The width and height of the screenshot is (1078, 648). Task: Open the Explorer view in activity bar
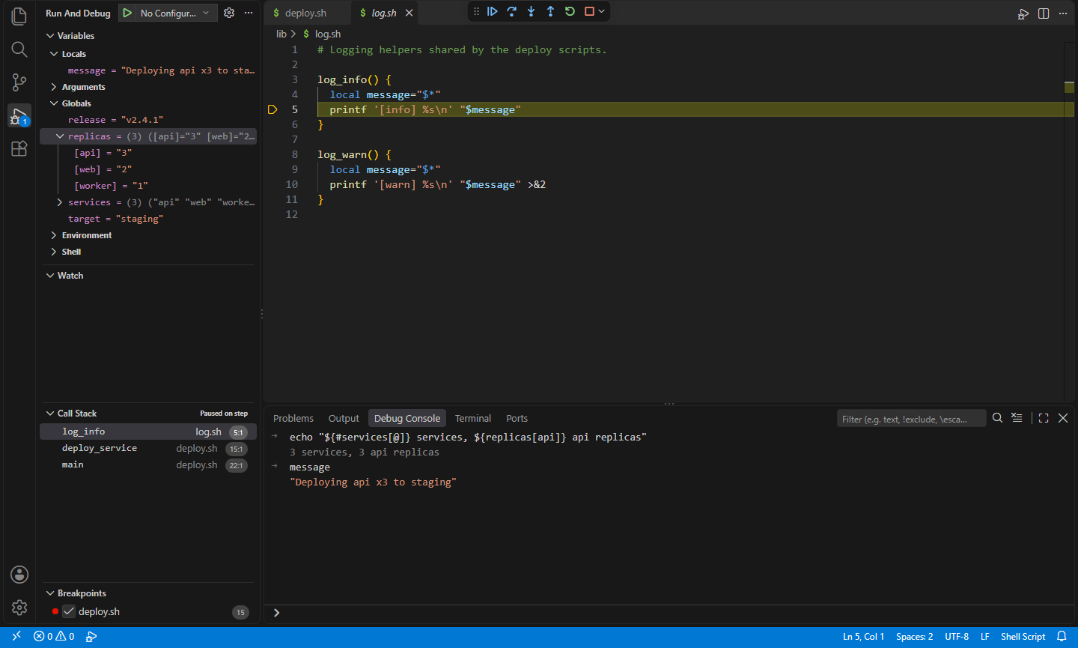pyautogui.click(x=19, y=16)
